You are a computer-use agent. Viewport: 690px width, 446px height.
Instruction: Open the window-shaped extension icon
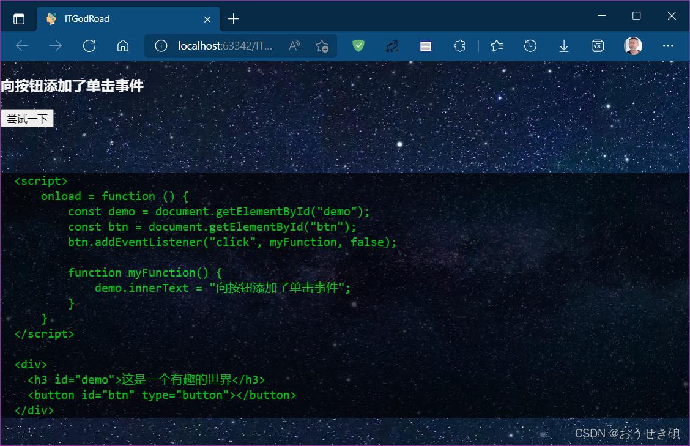[426, 46]
